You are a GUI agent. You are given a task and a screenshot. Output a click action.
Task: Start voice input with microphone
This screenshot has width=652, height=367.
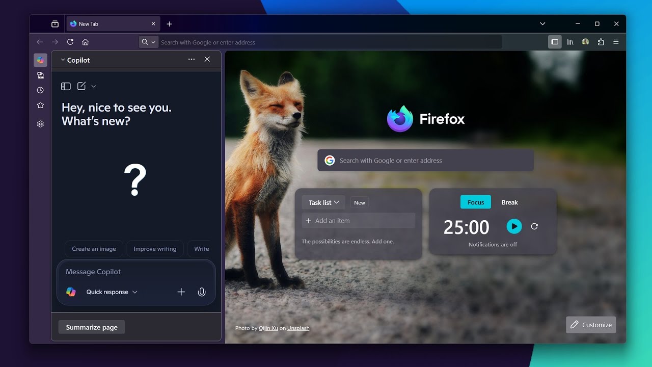202,292
